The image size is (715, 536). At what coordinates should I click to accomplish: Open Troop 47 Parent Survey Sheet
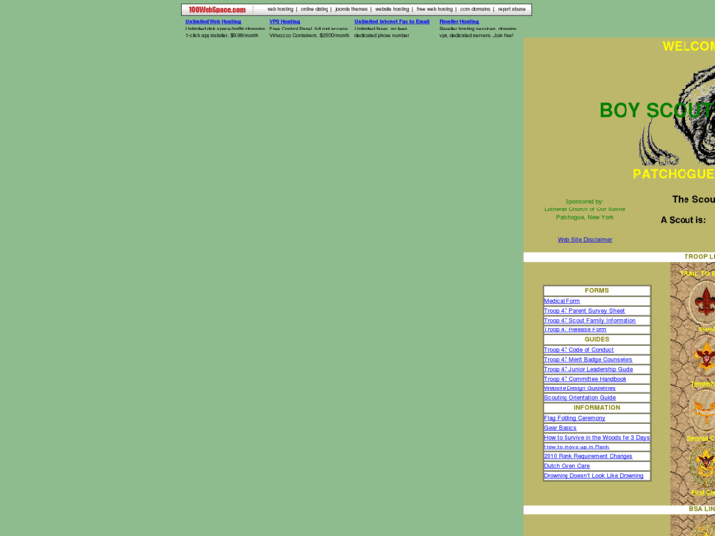583,311
